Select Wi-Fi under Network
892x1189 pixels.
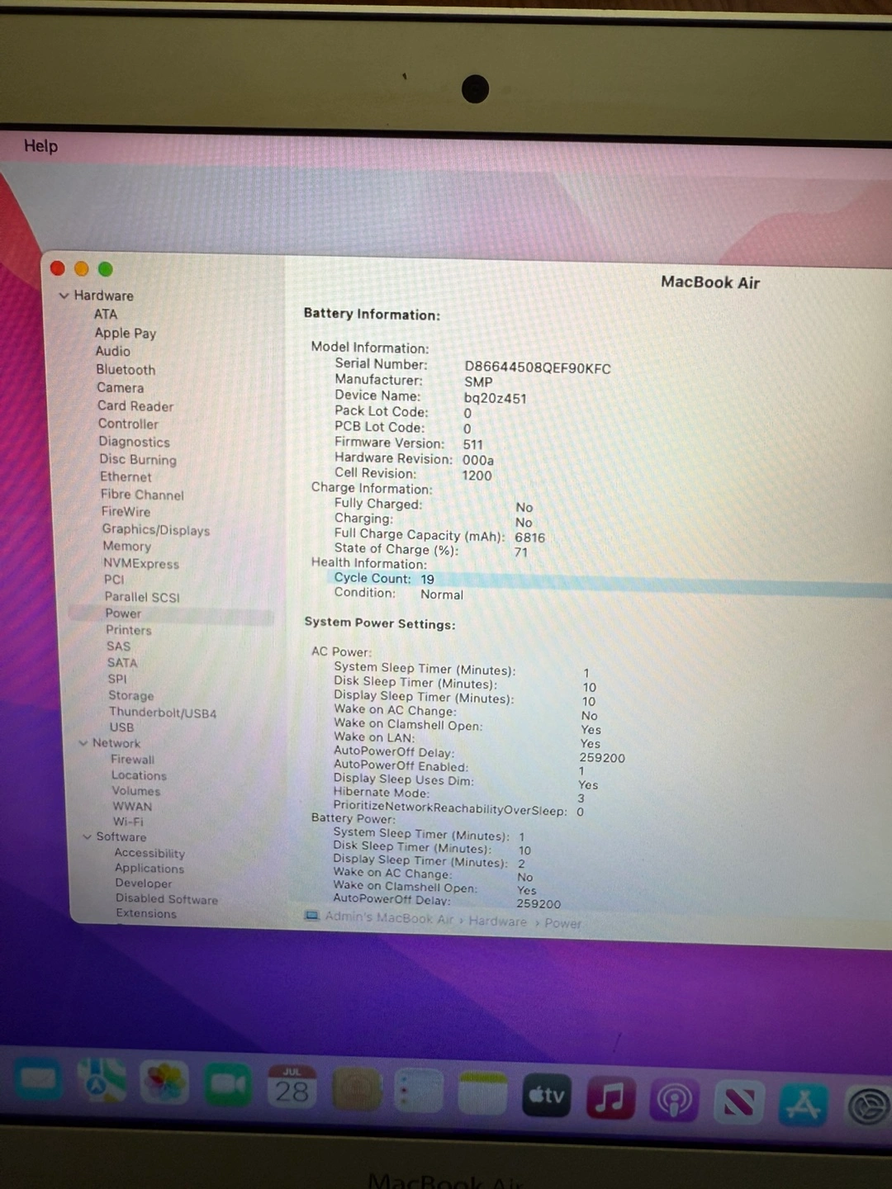tap(128, 822)
